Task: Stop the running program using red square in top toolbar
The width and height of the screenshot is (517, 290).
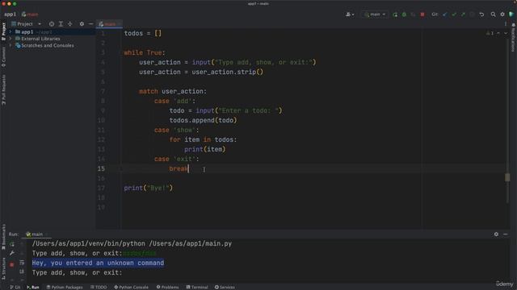Action: point(422,14)
